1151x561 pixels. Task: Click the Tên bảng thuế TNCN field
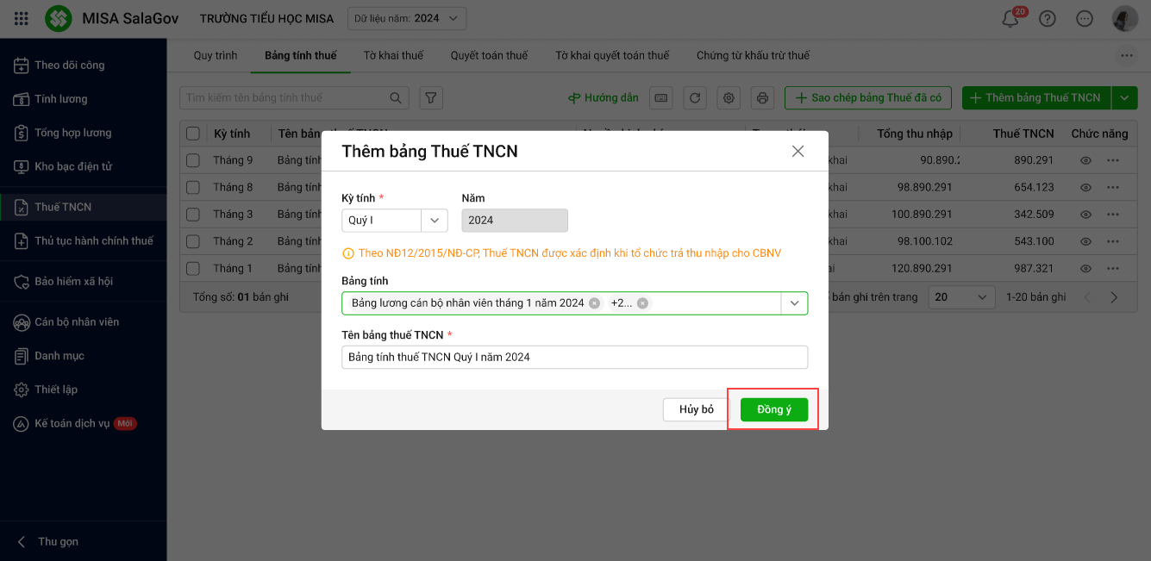point(574,357)
